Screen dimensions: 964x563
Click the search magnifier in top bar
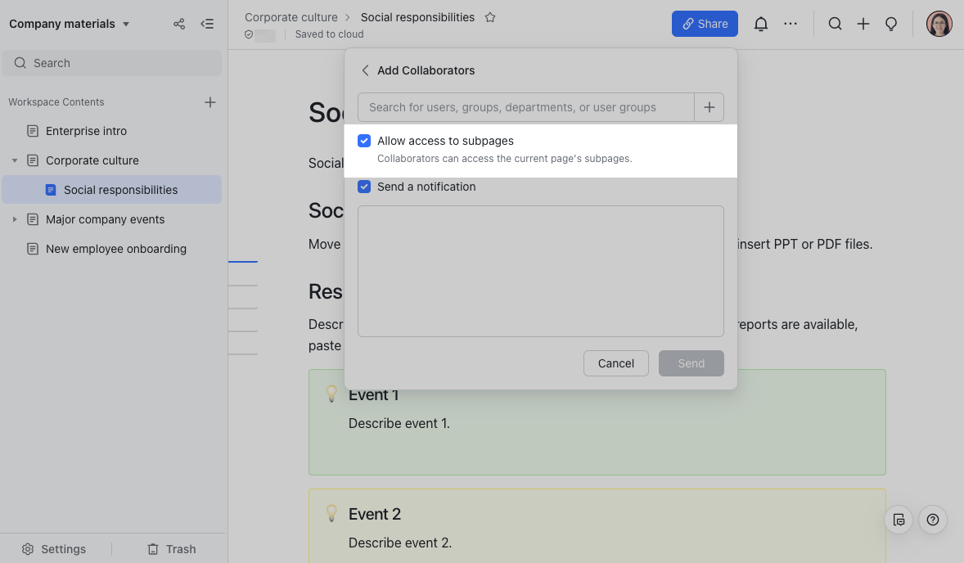point(835,24)
